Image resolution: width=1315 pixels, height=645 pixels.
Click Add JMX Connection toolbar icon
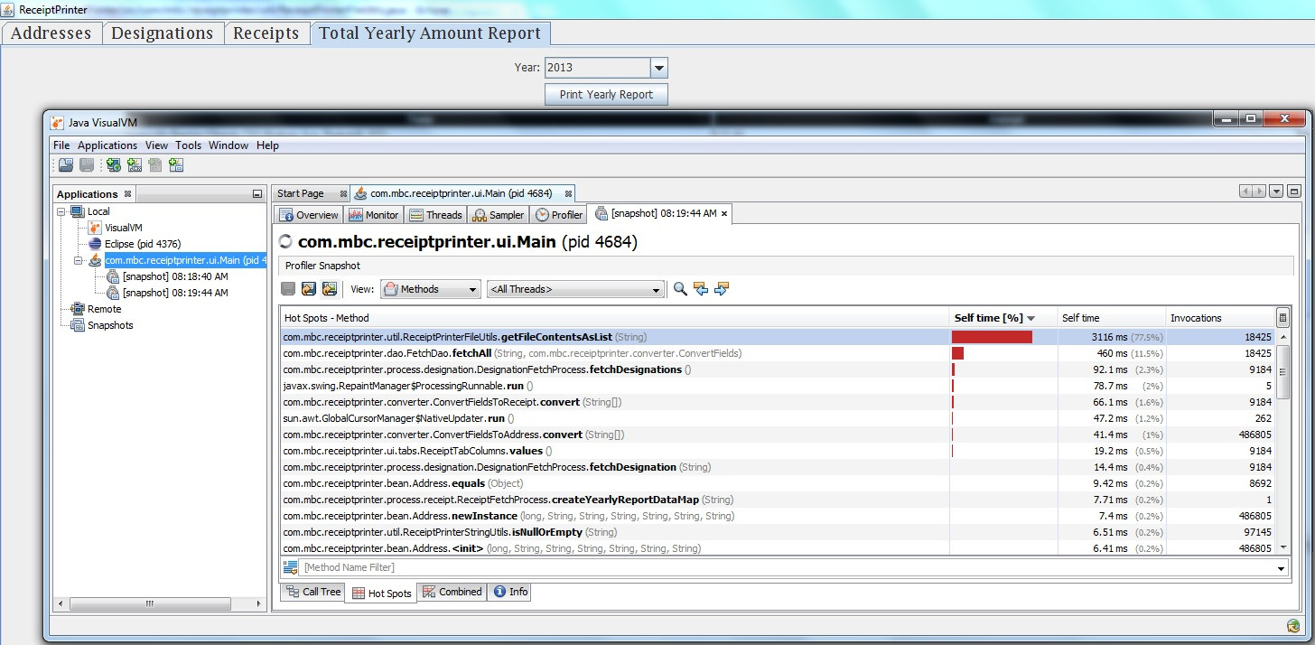click(x=135, y=165)
